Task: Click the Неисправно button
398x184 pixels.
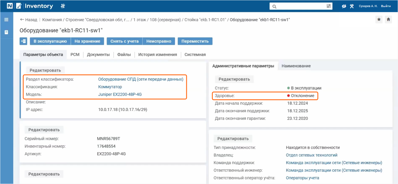Action: (159, 41)
